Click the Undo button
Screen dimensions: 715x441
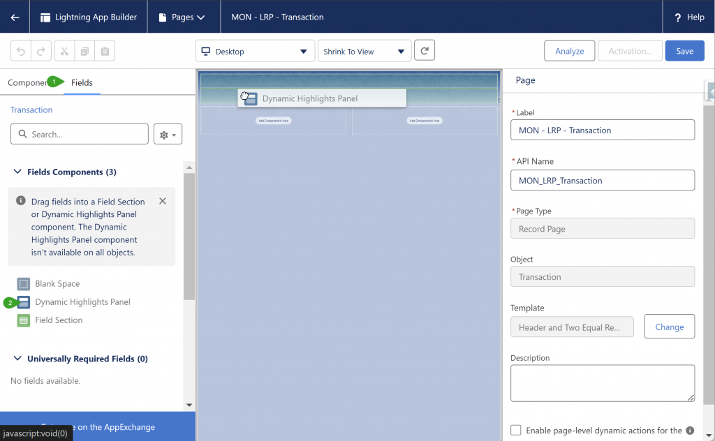pos(21,51)
